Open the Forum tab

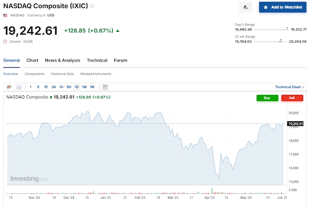[x=121, y=61]
